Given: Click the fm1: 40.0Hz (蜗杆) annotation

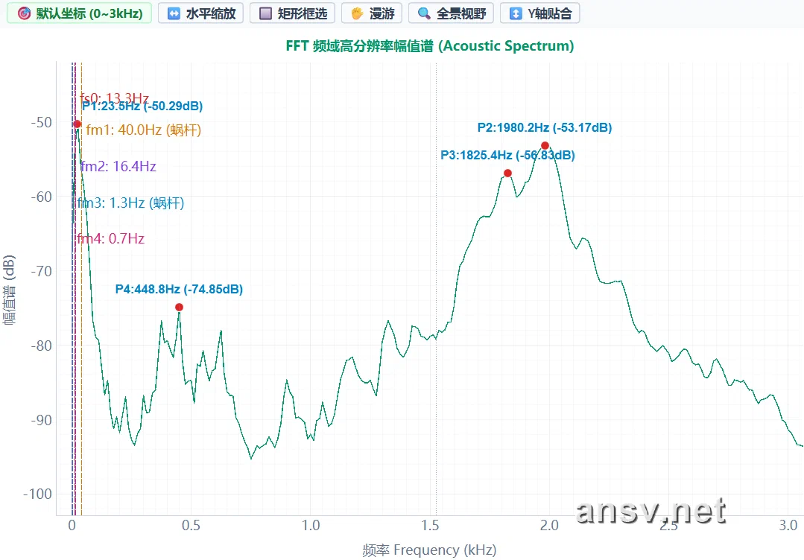Looking at the screenshot, I should click(144, 130).
